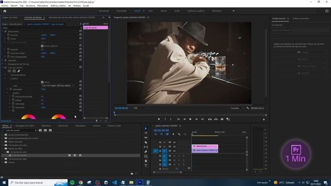Clear the effects search field
331x186 pixels.
coord(35,131)
